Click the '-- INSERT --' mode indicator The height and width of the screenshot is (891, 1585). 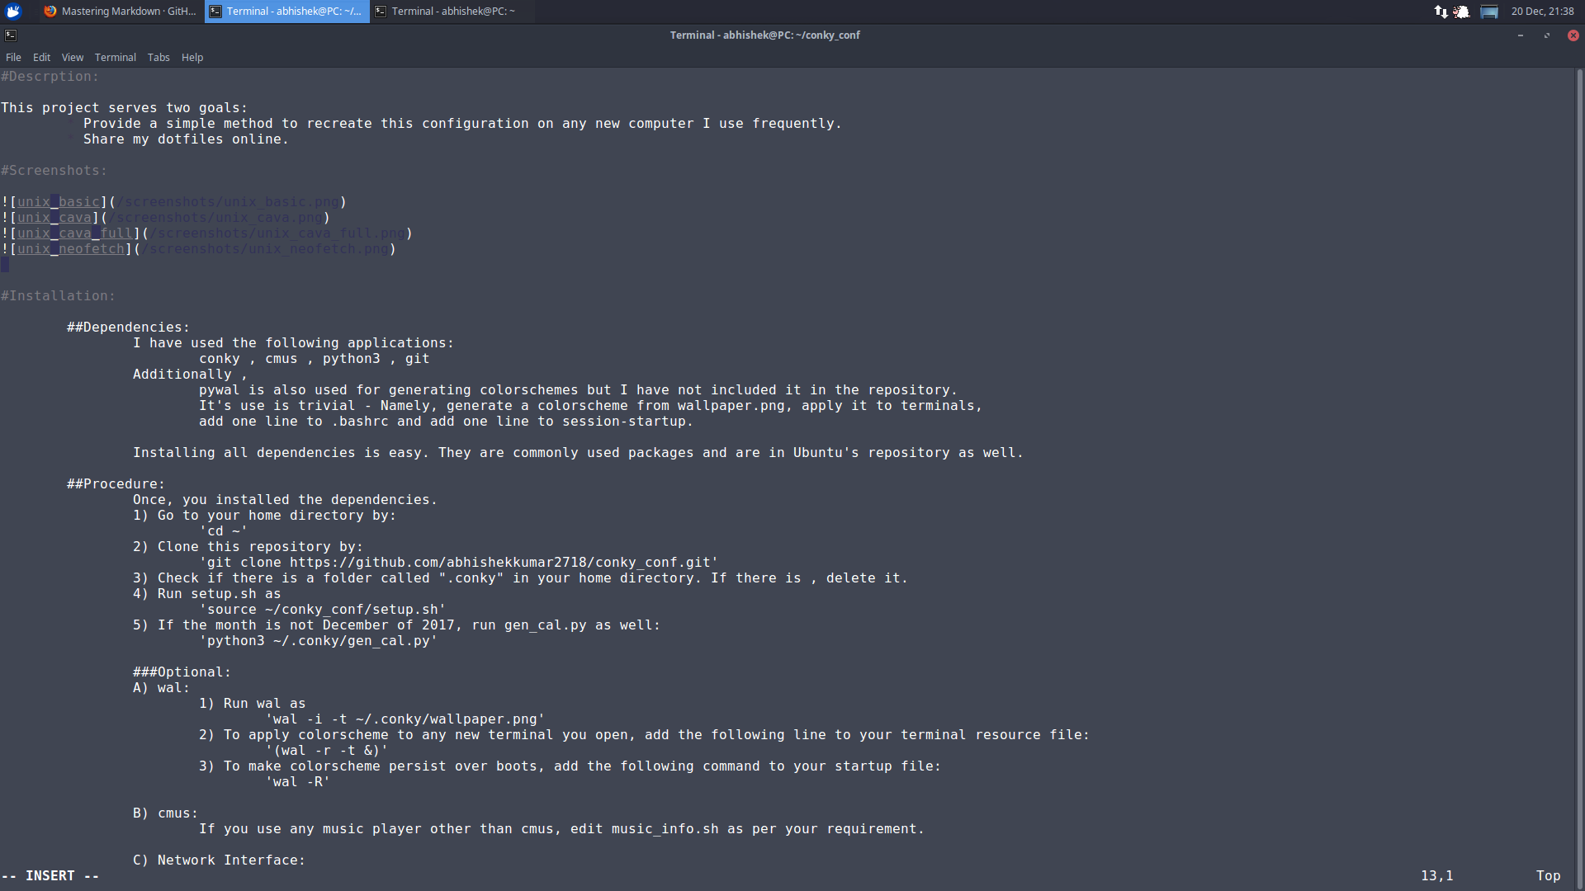click(x=50, y=876)
